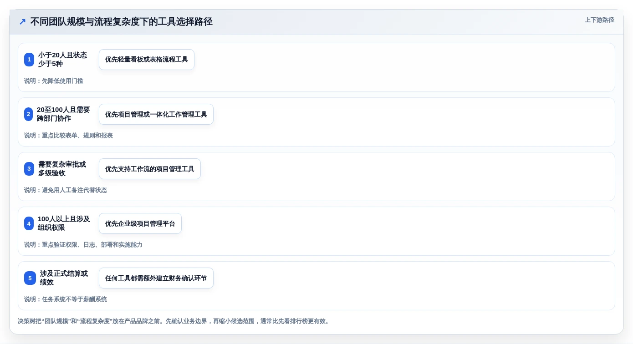Click the 优先项目管理或一体化工作管理工具 box

[156, 114]
